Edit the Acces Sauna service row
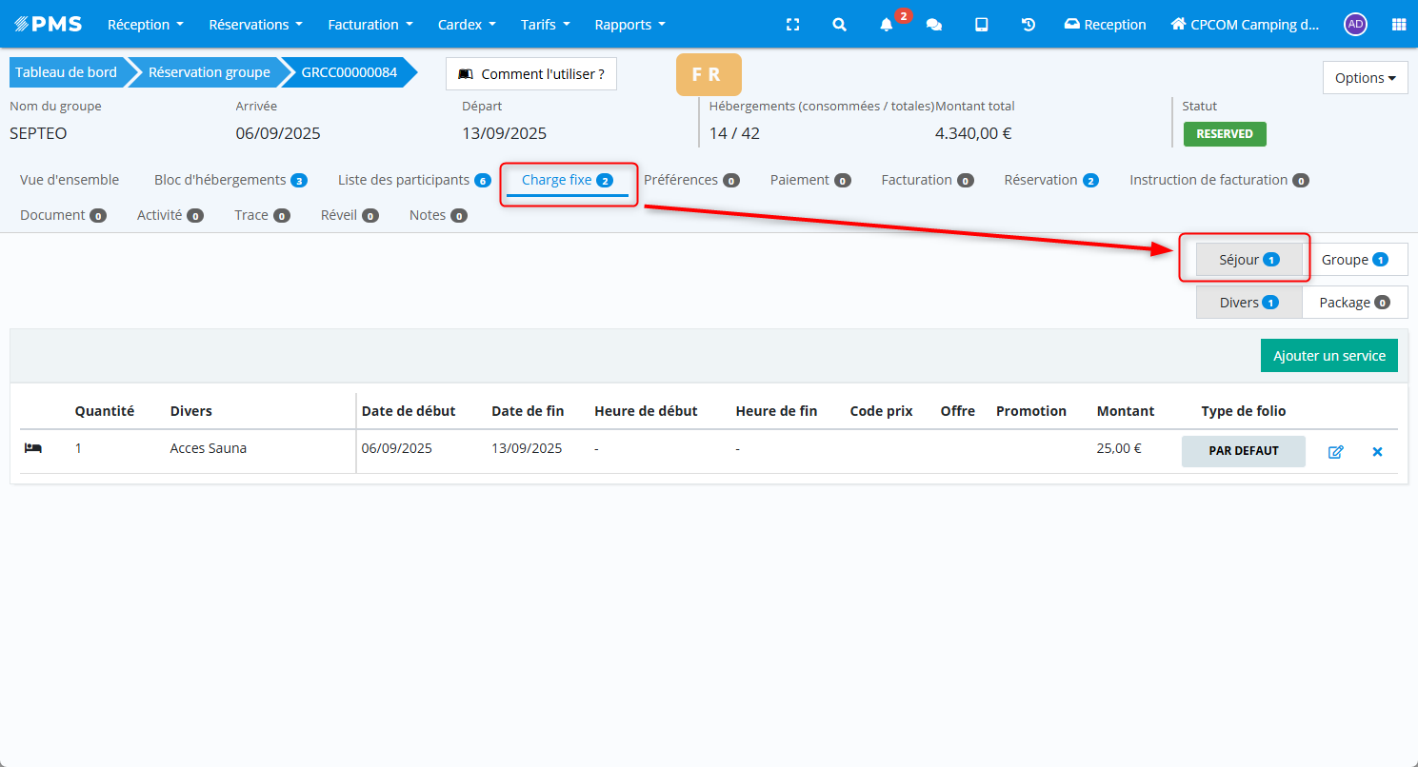The height and width of the screenshot is (767, 1418). 1335,452
